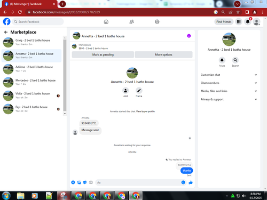Open Groups icon in top navigation

[x=157, y=22]
